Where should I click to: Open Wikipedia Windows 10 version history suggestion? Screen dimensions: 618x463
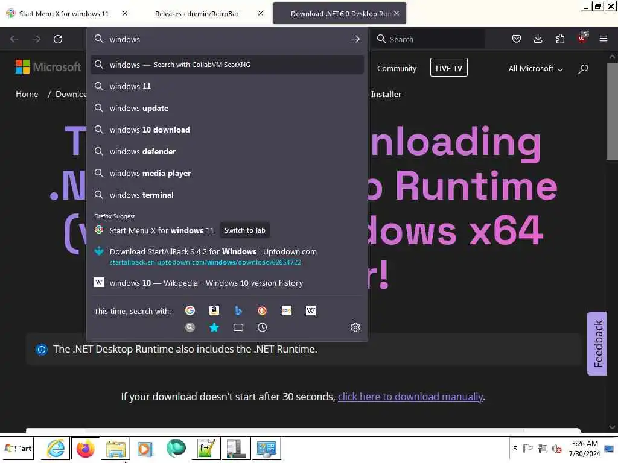point(227,283)
